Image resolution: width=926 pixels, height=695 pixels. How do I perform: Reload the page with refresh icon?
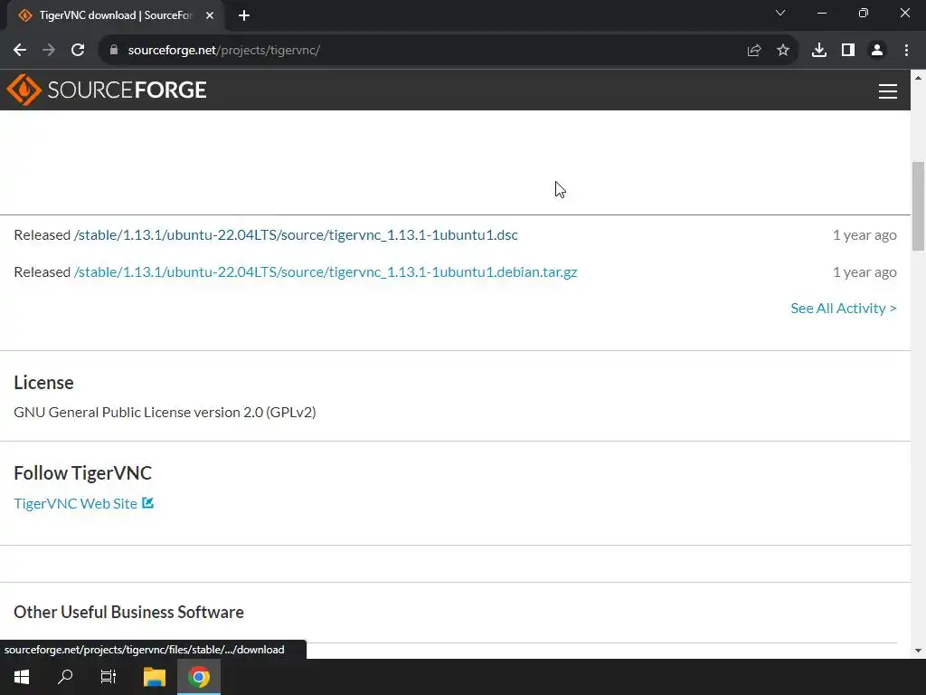pos(78,51)
